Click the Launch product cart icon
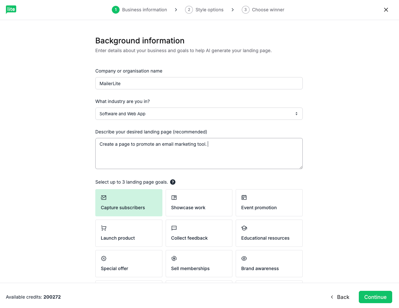This screenshot has width=399, height=308. (103, 228)
